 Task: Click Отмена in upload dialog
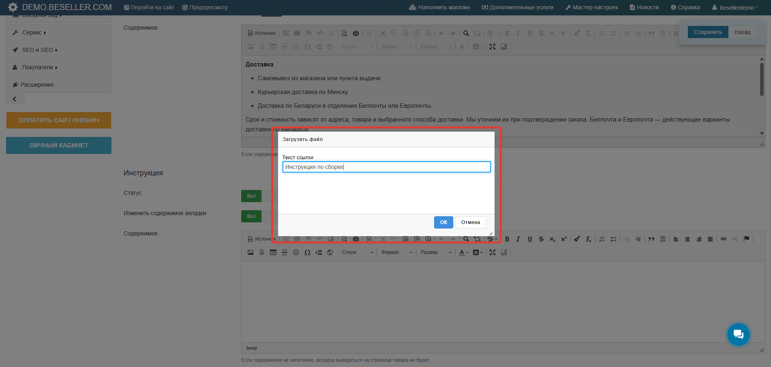pyautogui.click(x=471, y=222)
